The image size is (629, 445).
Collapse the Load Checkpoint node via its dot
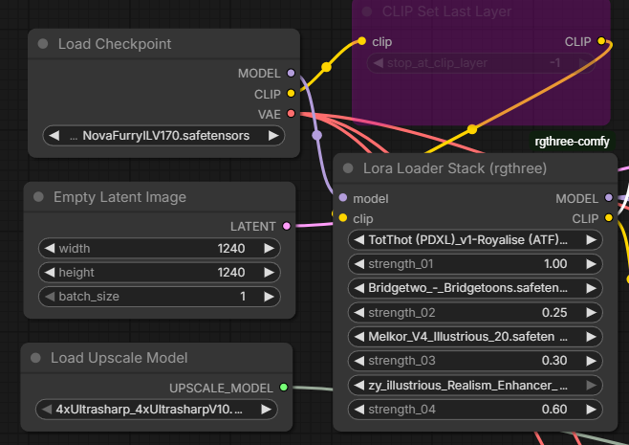pyautogui.click(x=43, y=44)
